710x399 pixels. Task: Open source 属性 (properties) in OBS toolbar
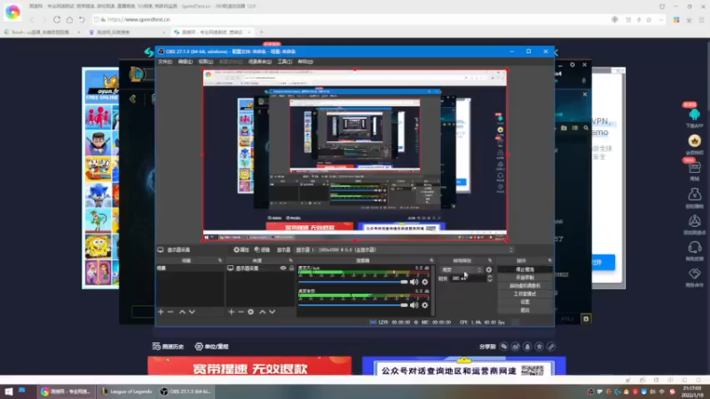(241, 250)
